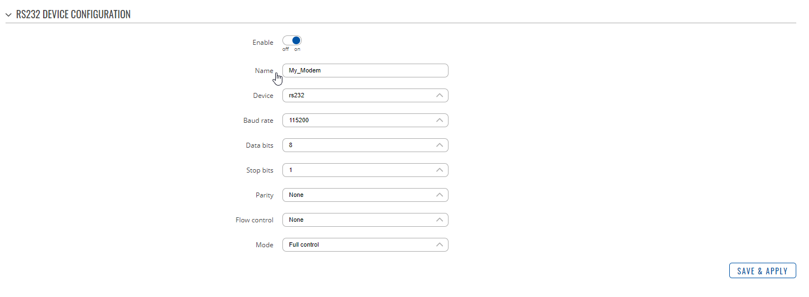Toggle the Enable switch off
This screenshot has width=809, height=297.
[x=292, y=40]
